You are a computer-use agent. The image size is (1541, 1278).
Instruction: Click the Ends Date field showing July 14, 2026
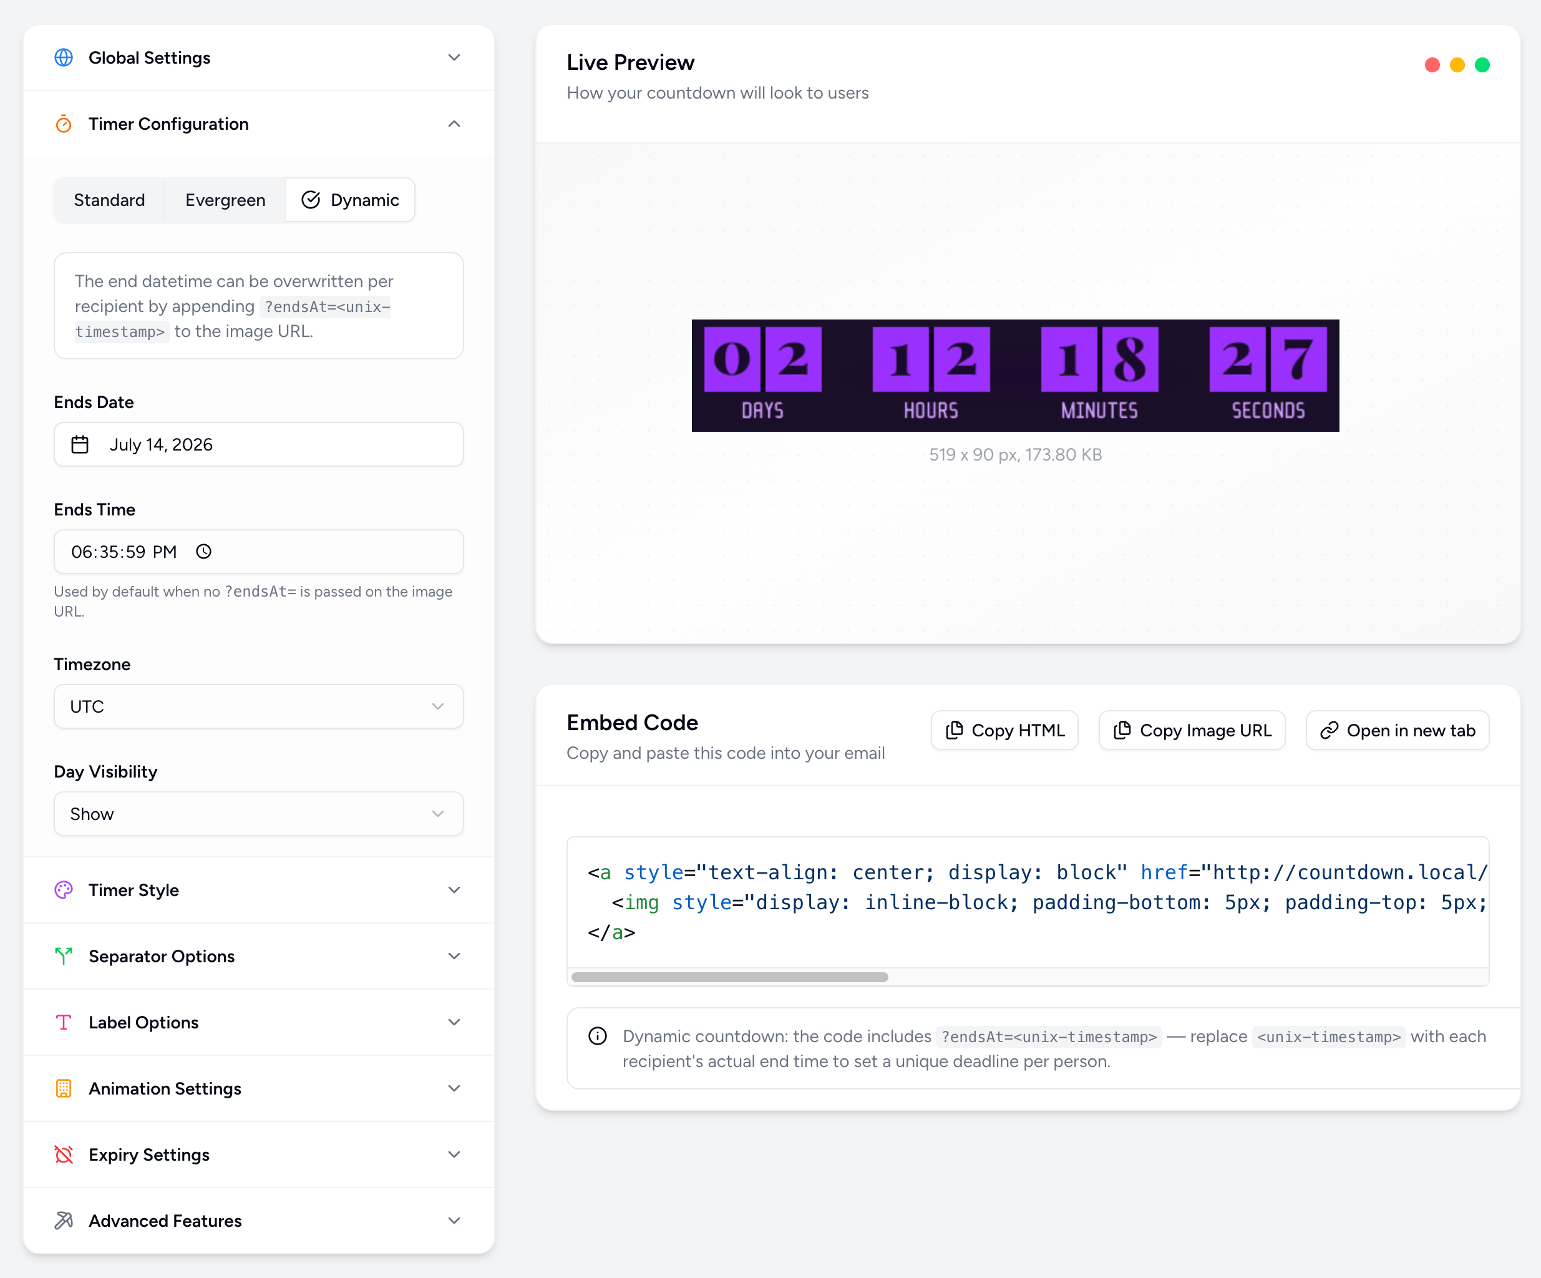point(258,444)
